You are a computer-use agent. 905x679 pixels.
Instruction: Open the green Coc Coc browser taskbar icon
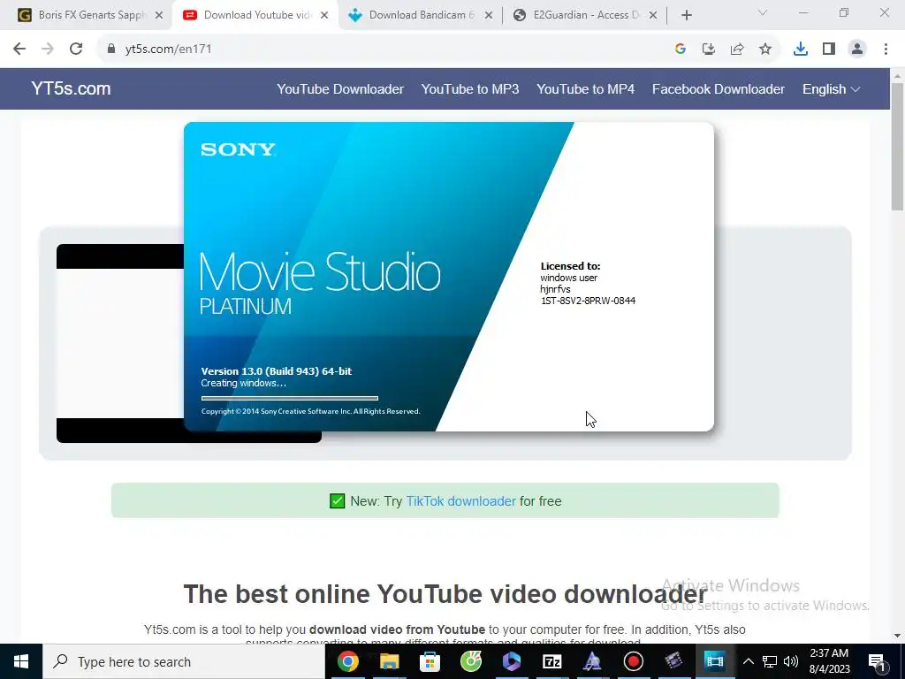[x=471, y=661]
